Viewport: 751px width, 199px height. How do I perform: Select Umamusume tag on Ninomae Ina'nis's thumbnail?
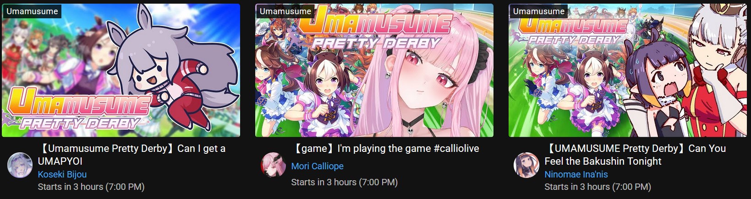coord(539,11)
